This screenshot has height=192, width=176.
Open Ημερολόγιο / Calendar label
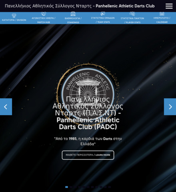coord(162,20)
